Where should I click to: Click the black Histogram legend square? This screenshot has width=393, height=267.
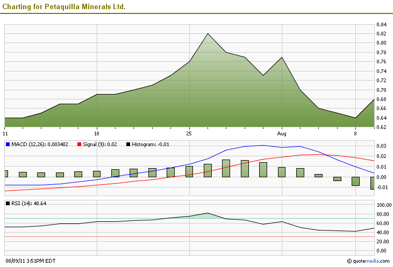click(128, 144)
